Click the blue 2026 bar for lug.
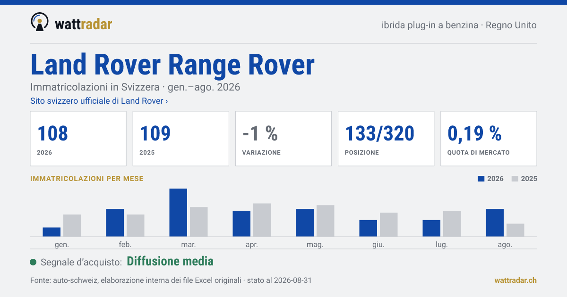The height and width of the screenshot is (297, 567). [431, 228]
